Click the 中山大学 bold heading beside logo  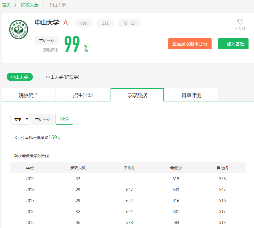(47, 22)
